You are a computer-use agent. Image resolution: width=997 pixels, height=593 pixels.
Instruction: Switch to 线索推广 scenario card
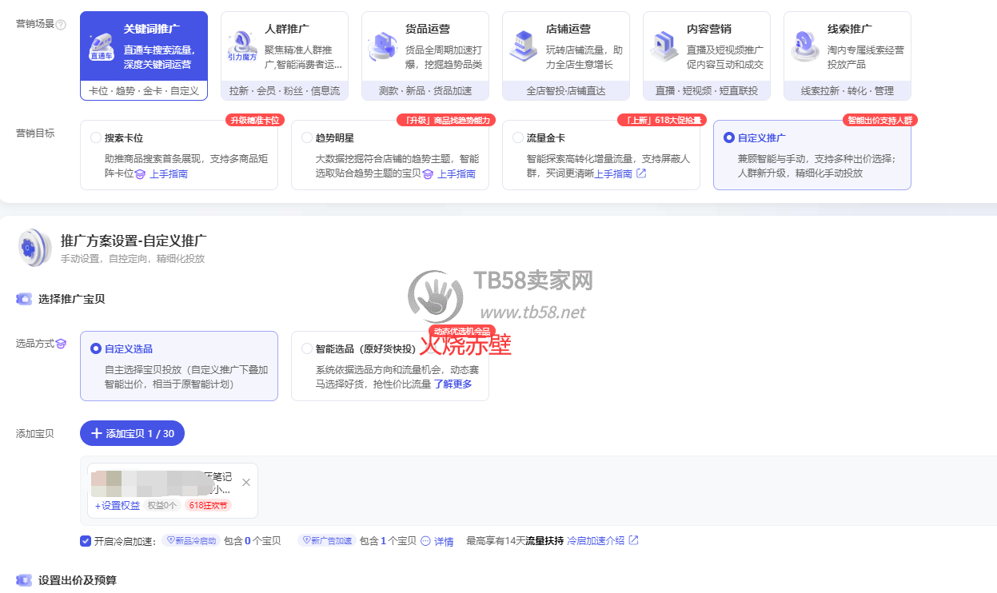point(847,56)
